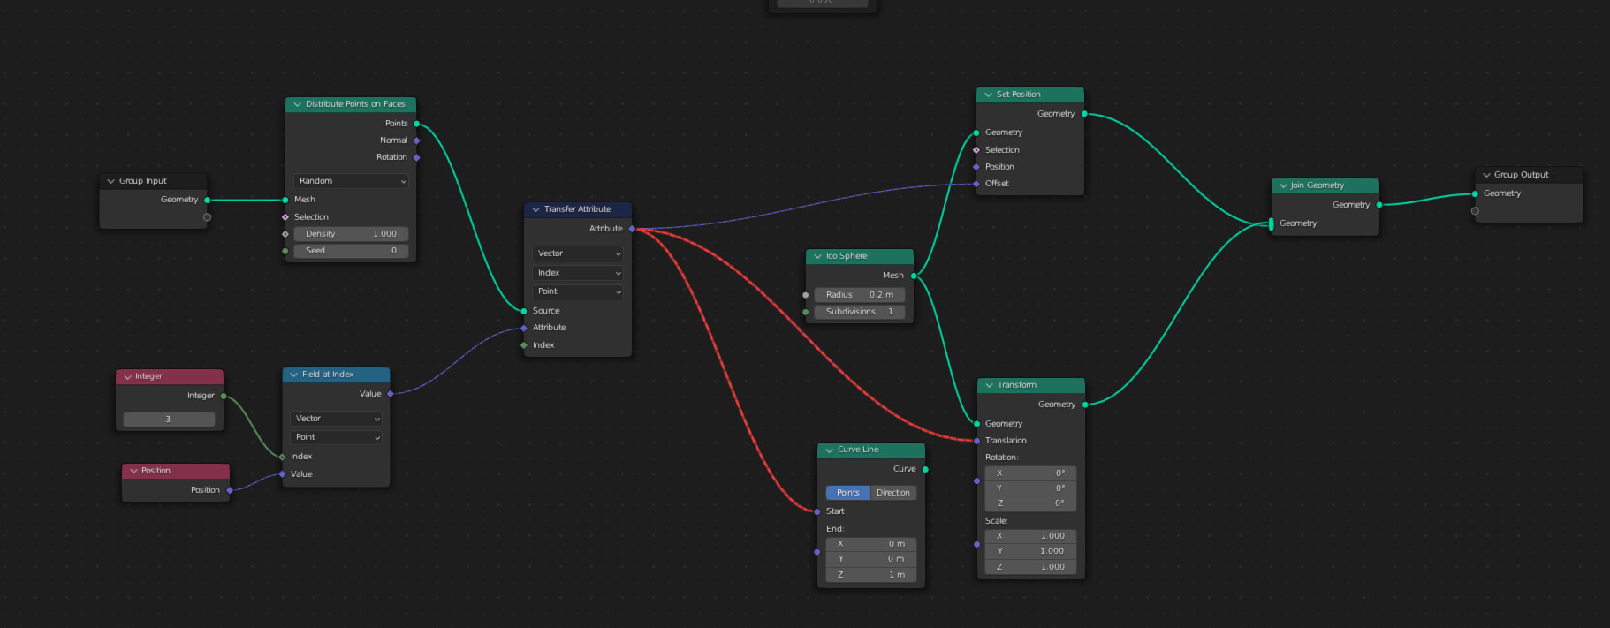Click Ico Sphere Mesh output socket

(x=914, y=276)
